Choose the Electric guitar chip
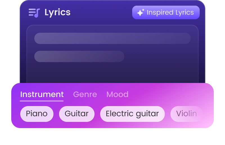 132,114
